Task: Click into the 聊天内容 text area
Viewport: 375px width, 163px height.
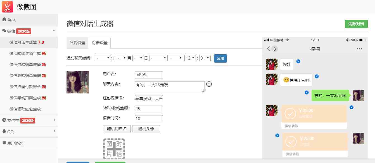Action: tap(170, 87)
